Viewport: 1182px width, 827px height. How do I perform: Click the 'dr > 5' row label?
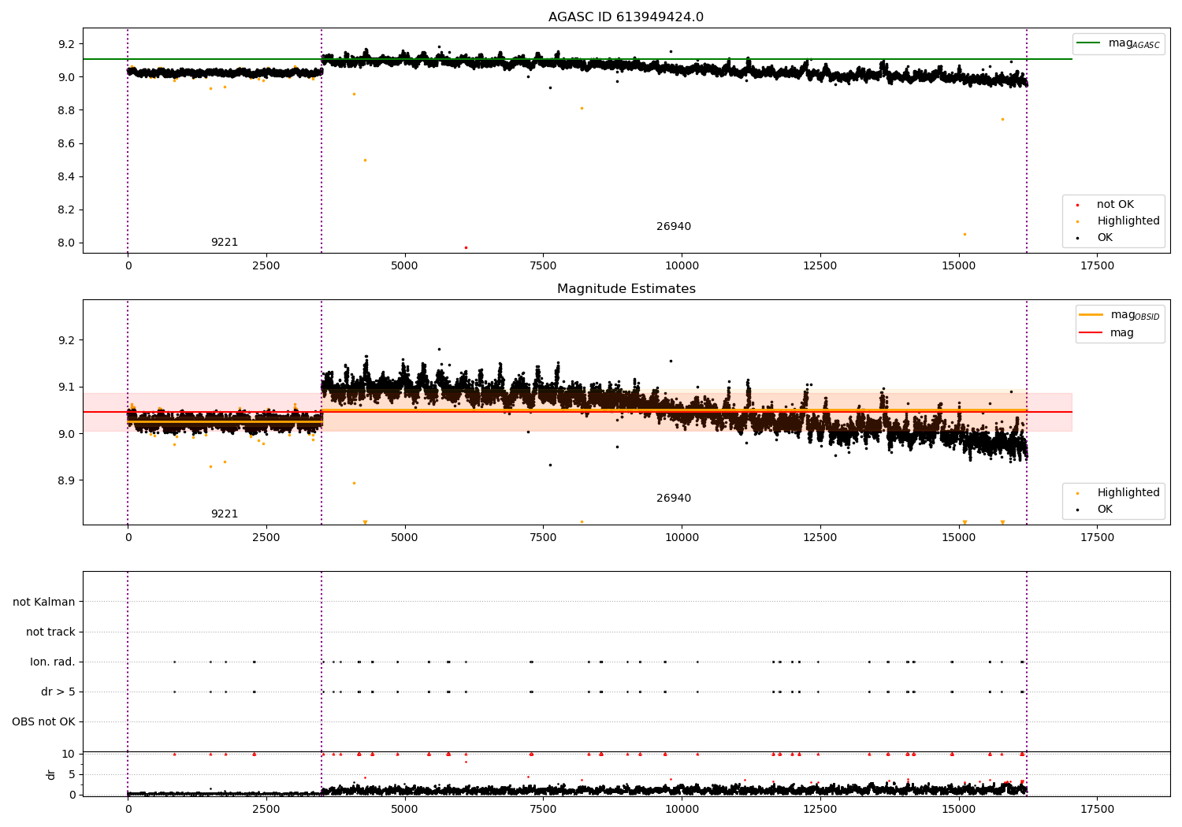coord(58,692)
